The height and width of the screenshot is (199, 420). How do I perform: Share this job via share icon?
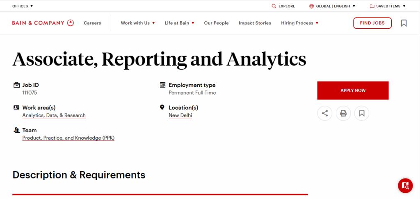(325, 113)
